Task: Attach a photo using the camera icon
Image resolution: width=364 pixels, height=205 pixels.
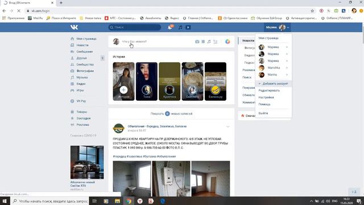Action: (x=197, y=42)
